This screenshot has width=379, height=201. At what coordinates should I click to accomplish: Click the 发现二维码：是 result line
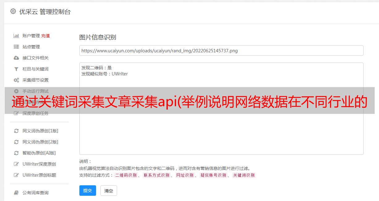(96, 68)
